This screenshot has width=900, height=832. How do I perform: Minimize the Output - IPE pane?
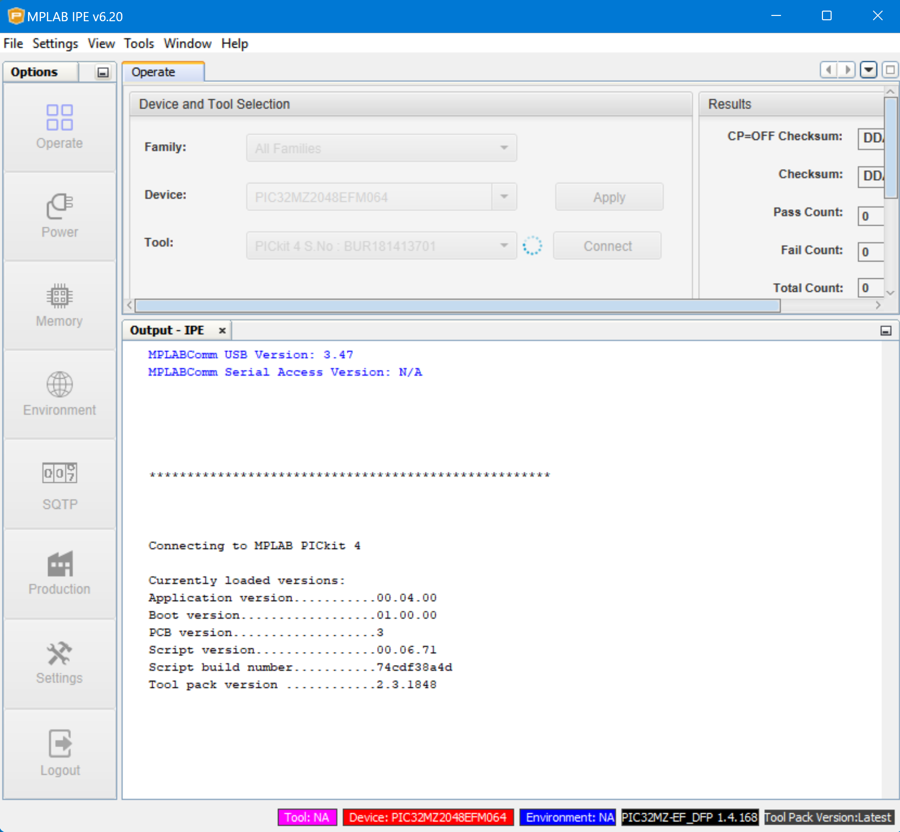click(x=886, y=330)
